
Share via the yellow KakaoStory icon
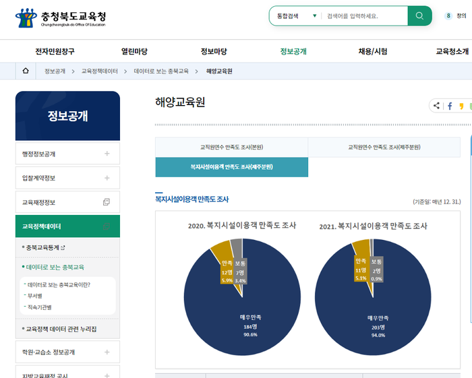(x=461, y=106)
